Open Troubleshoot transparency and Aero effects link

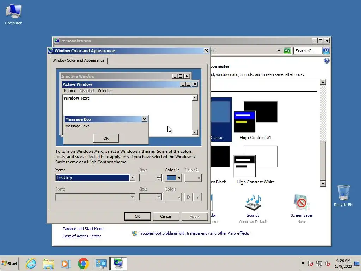pyautogui.click(x=194, y=233)
